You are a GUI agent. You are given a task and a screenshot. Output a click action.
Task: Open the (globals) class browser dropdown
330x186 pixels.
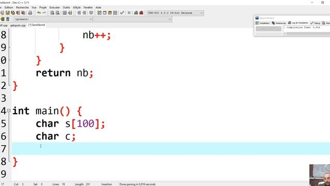53,19
